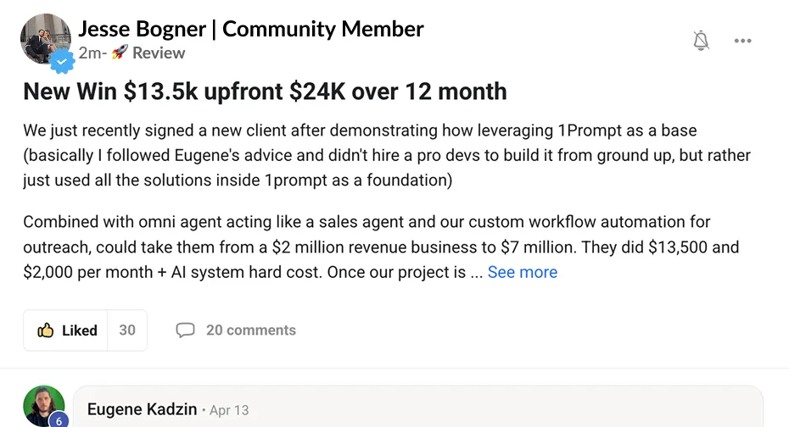Open the three-dot post options menu
This screenshot has height=427, width=789.
(x=742, y=41)
